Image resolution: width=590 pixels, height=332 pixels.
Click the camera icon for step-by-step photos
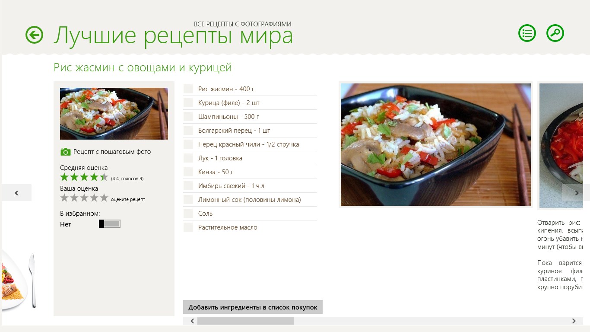click(x=65, y=152)
